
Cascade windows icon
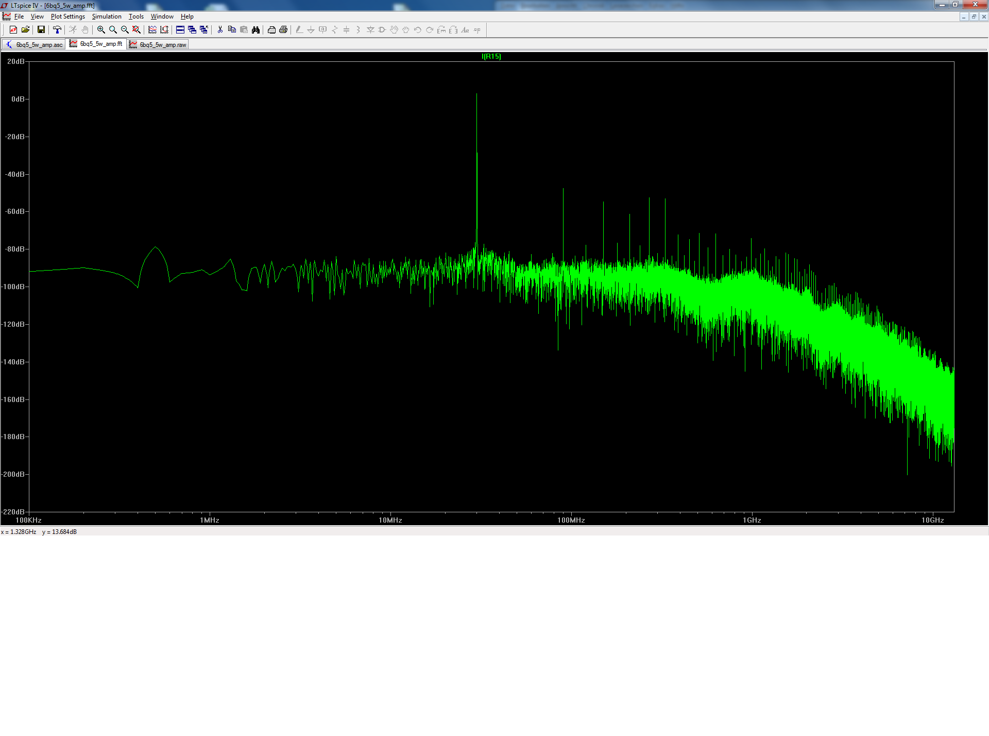click(x=192, y=30)
